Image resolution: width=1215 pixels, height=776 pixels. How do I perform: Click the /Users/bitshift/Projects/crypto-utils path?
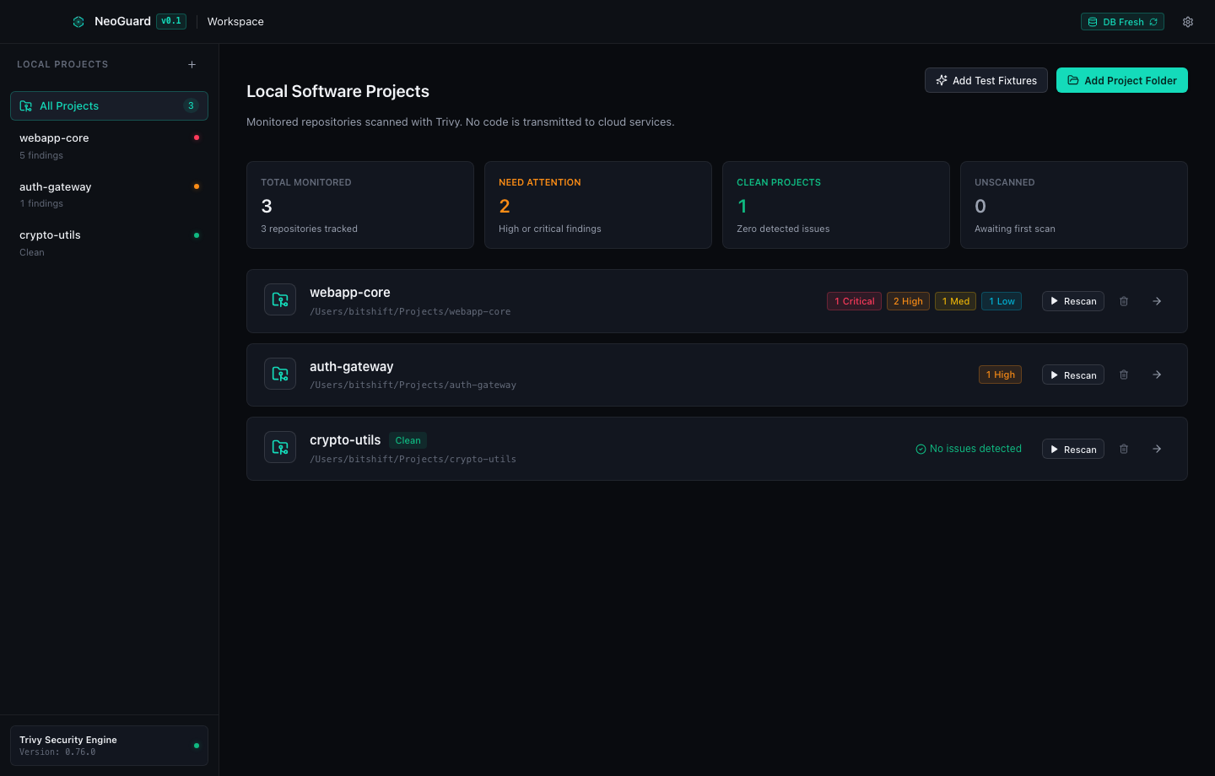413,460
